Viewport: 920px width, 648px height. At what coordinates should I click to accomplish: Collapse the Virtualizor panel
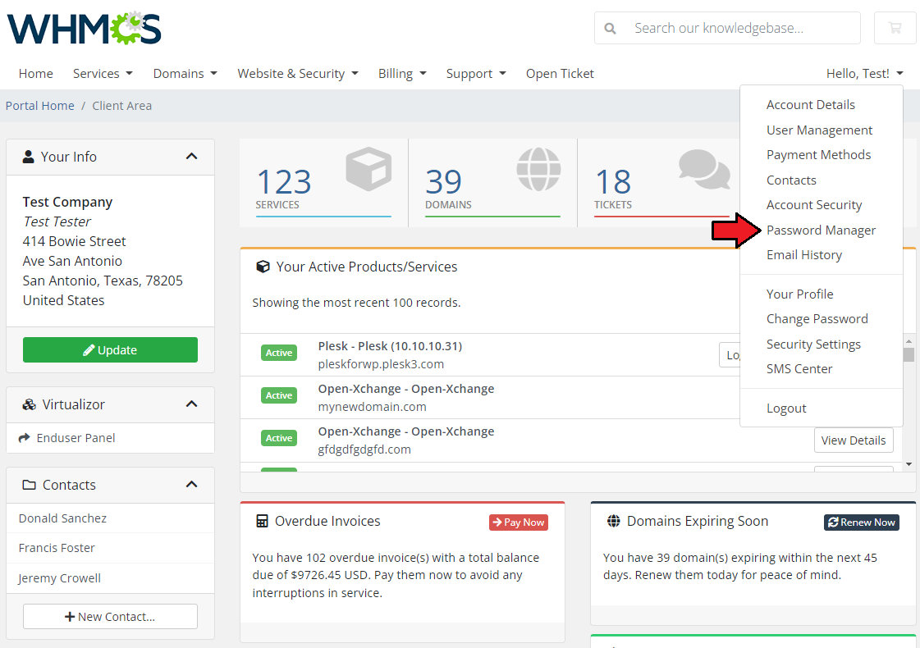[191, 404]
